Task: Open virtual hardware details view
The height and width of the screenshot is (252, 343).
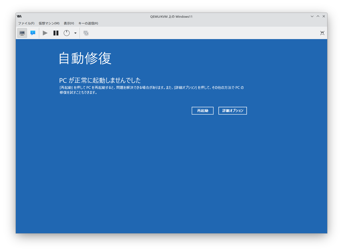Action: pos(33,33)
